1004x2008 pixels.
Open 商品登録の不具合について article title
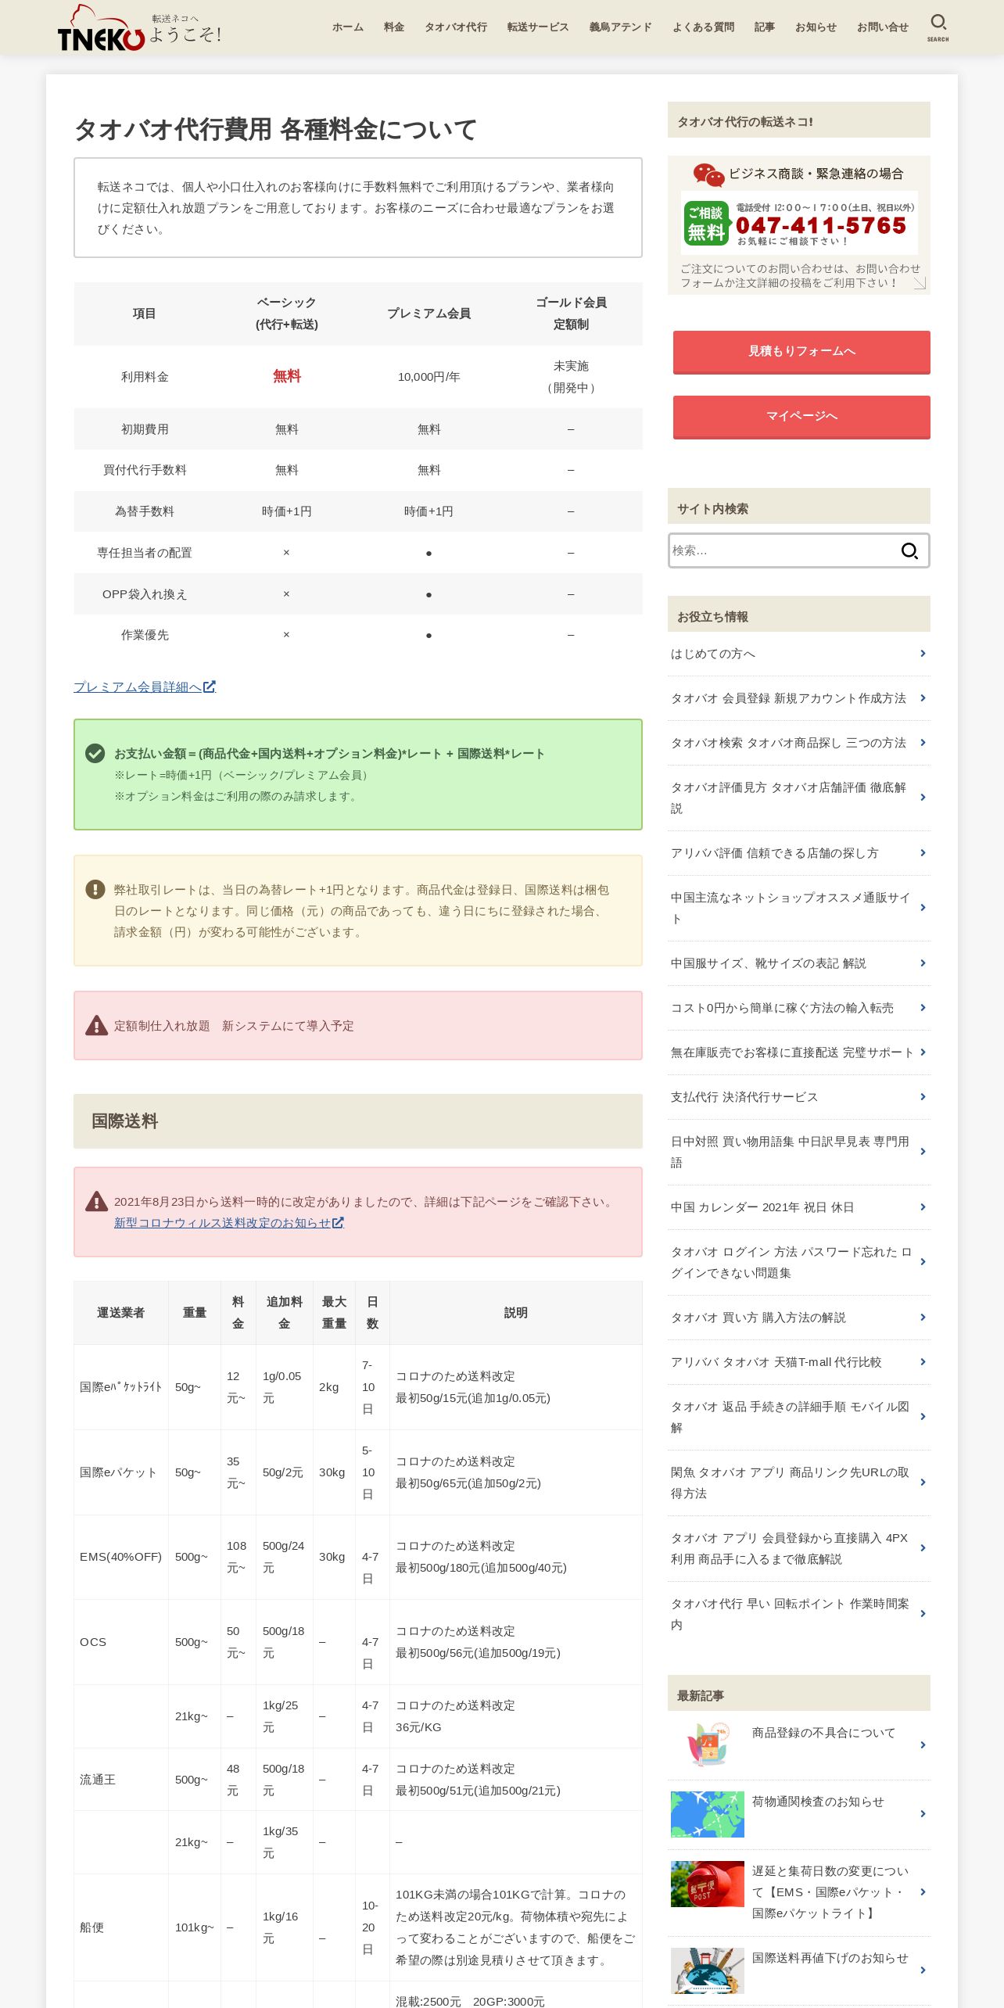[x=823, y=1733]
